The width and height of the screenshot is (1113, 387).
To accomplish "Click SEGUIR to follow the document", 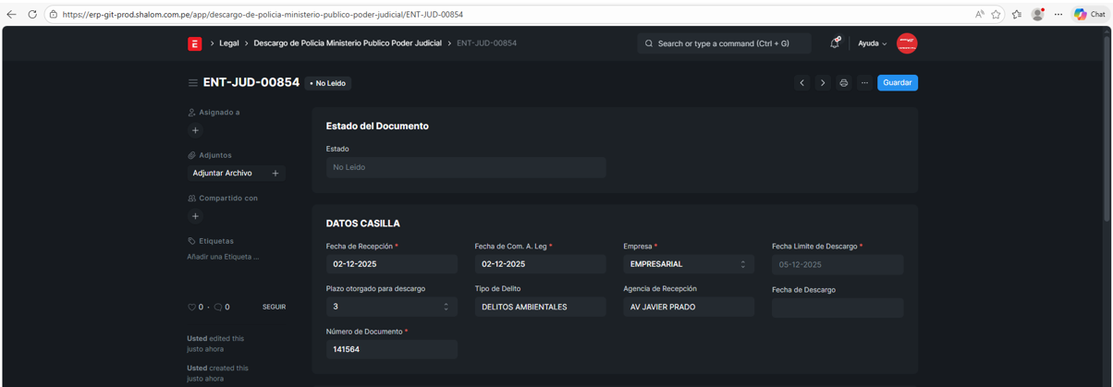I will click(274, 307).
